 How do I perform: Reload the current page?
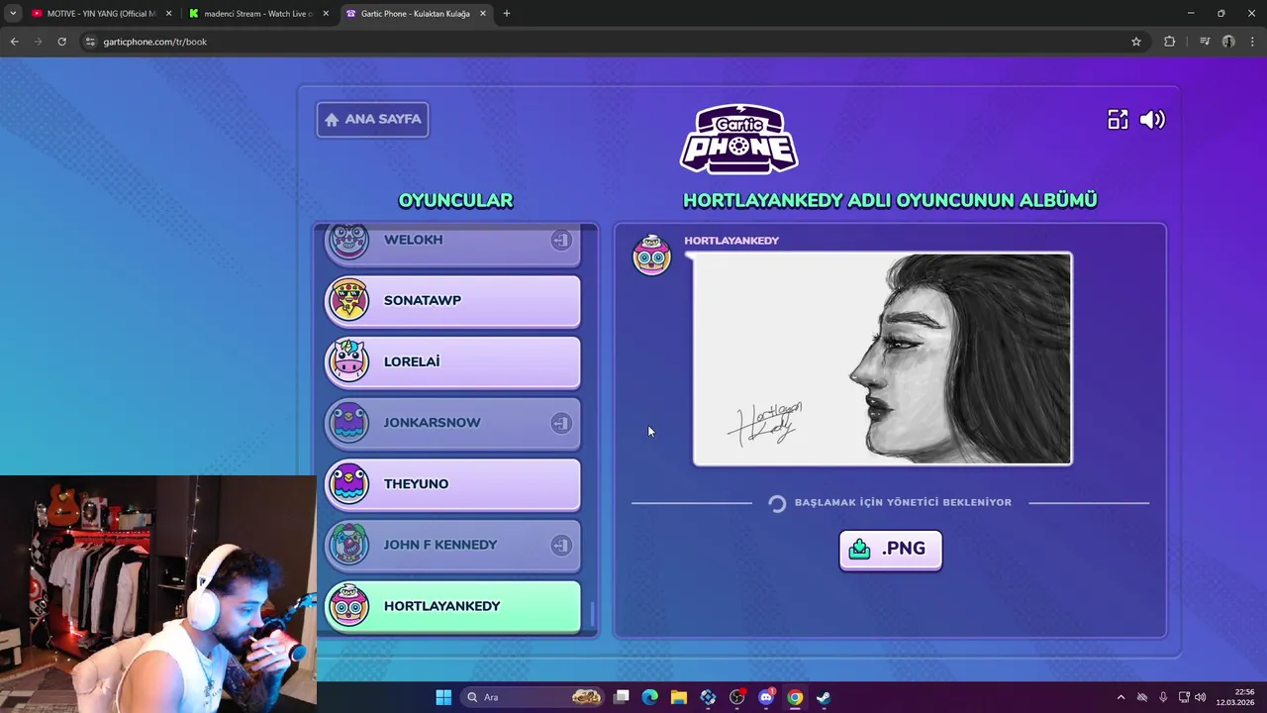[61, 42]
